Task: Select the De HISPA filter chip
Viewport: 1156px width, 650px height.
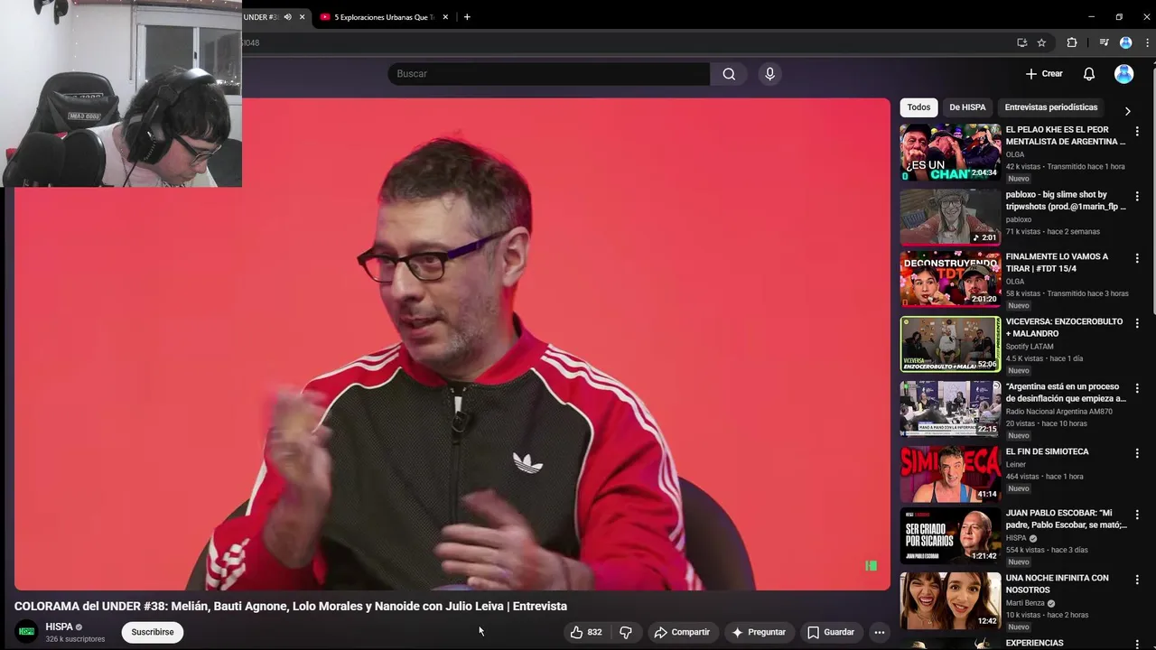Action: [967, 107]
